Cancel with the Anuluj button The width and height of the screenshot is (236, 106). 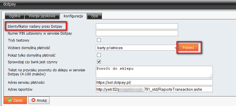39,101
